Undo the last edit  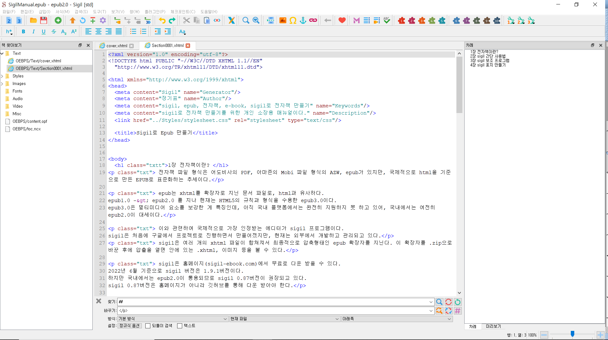coord(162,21)
